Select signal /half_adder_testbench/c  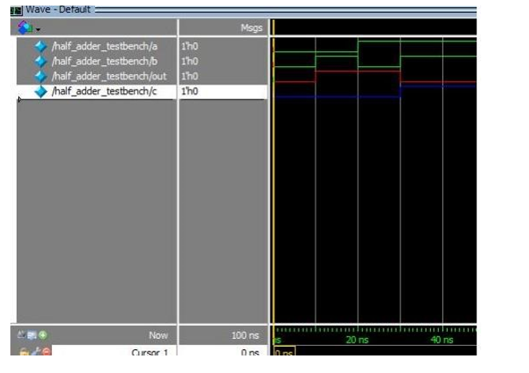pos(105,92)
